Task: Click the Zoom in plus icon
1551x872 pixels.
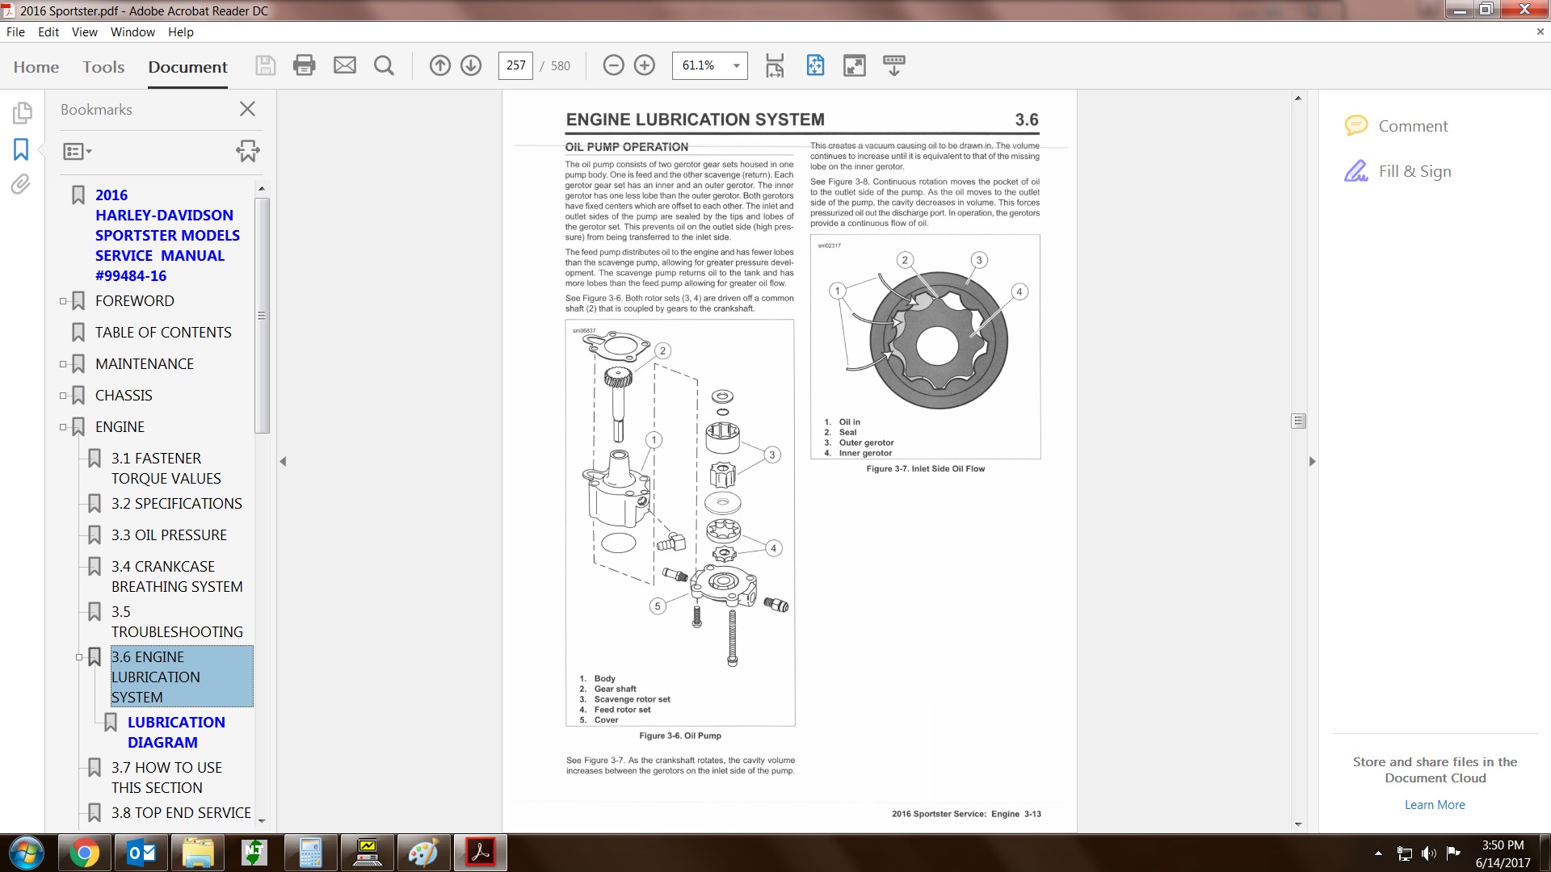Action: click(x=645, y=65)
